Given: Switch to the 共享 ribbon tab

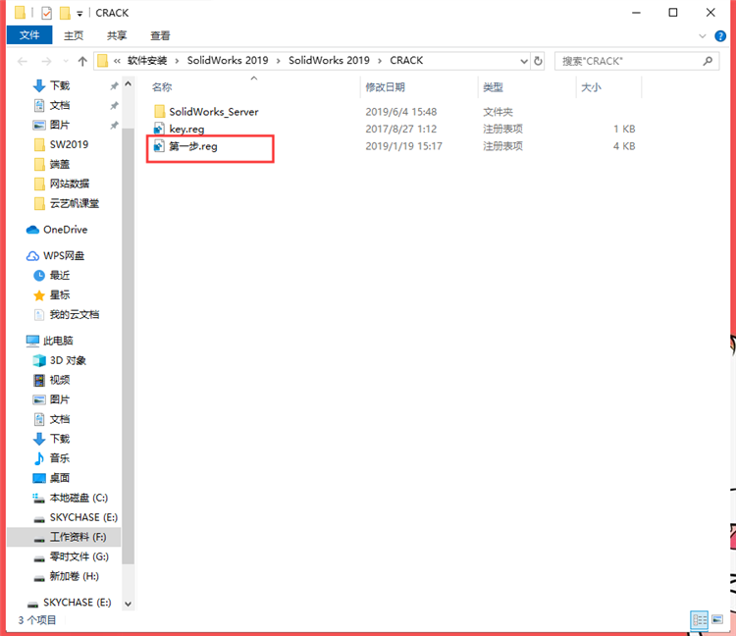Looking at the screenshot, I should pyautogui.click(x=117, y=35).
